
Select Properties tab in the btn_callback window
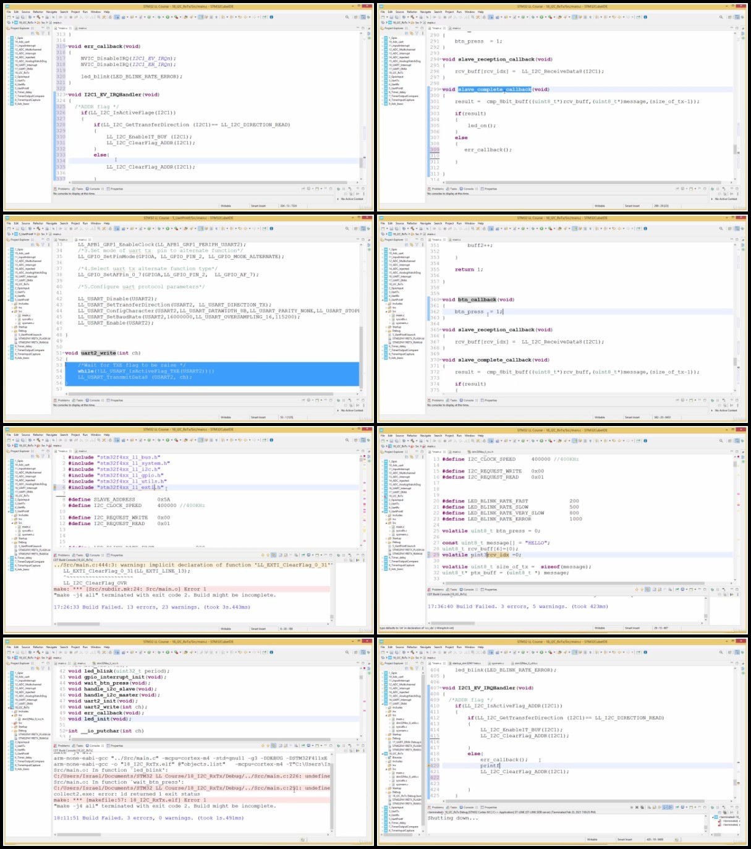[490, 400]
